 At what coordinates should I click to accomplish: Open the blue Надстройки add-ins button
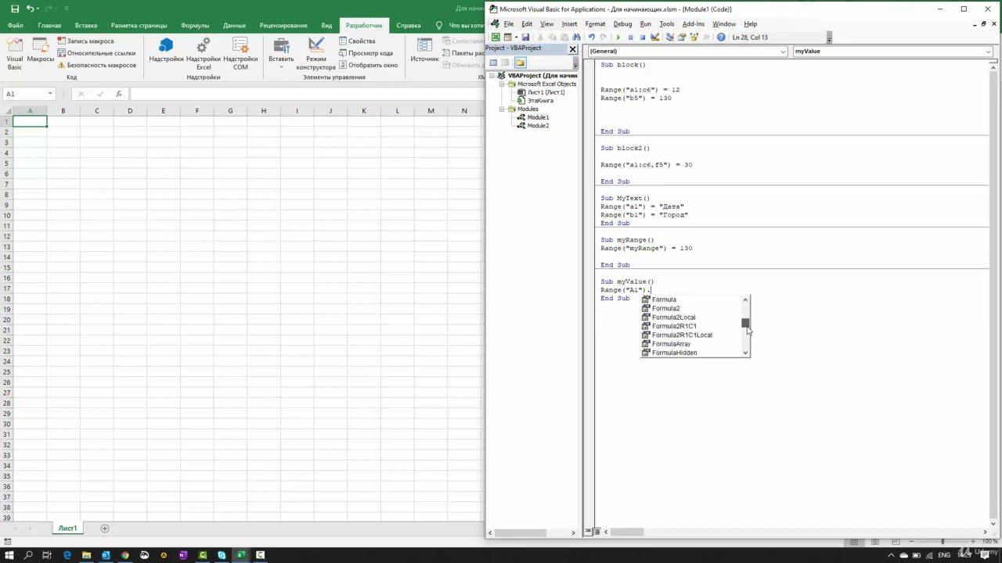coord(166,50)
